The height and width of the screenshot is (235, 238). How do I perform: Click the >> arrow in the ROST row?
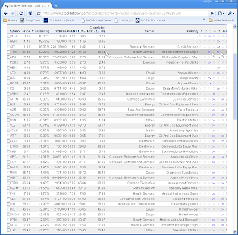click(x=209, y=83)
